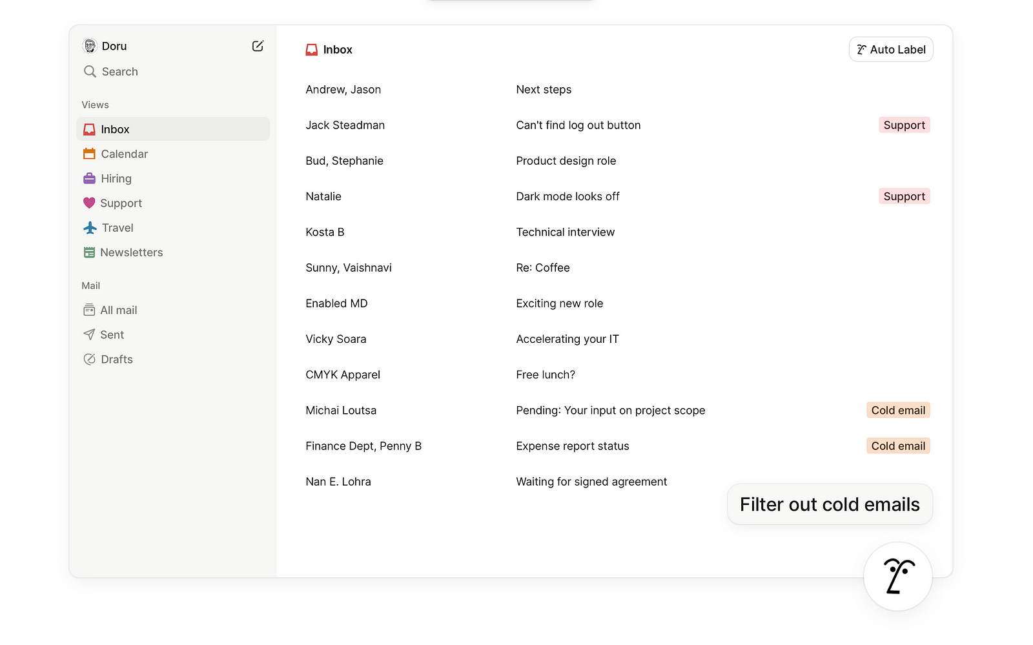
Task: Open the Calendar view icon
Action: (x=90, y=154)
